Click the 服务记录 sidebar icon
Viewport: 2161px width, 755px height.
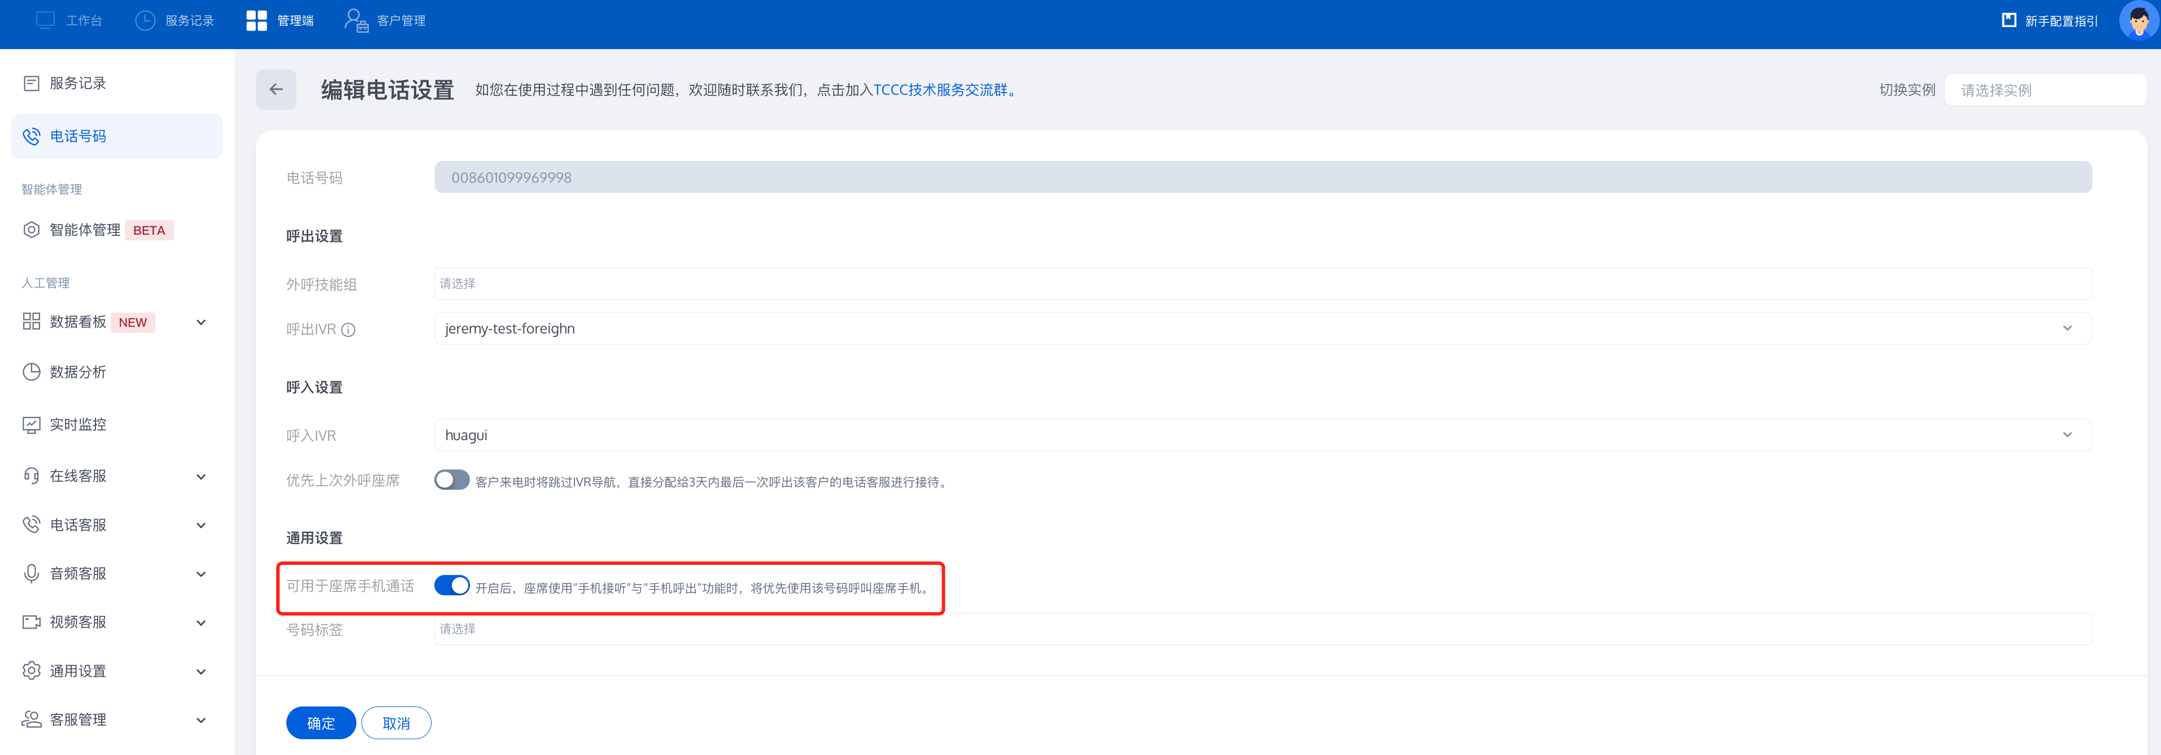[x=31, y=83]
